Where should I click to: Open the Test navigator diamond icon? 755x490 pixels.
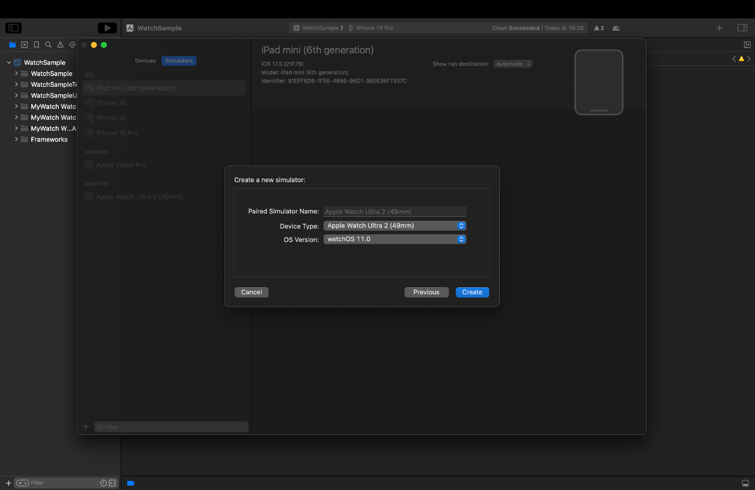pyautogui.click(x=72, y=45)
